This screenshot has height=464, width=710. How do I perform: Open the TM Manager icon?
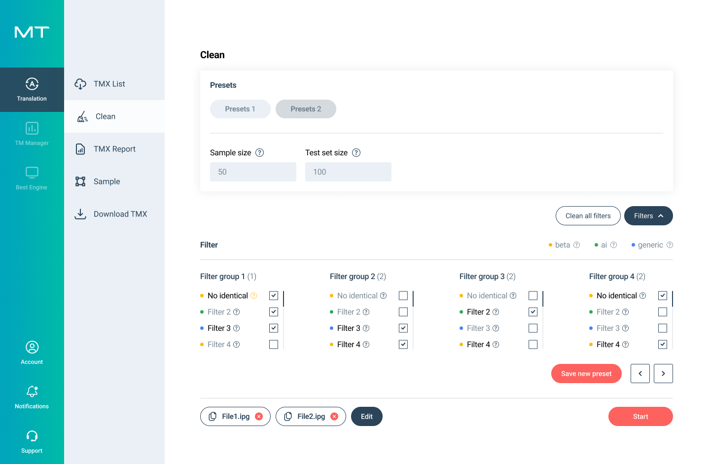pos(32,129)
